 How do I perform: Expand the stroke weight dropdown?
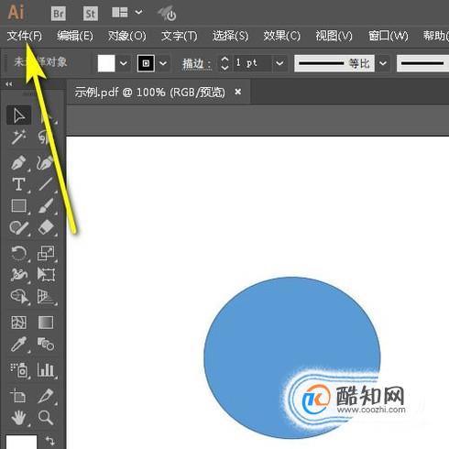(x=279, y=63)
